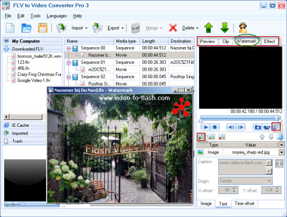This screenshot has height=217, width=287.
Task: Switch to the Preview tab
Action: [x=207, y=41]
